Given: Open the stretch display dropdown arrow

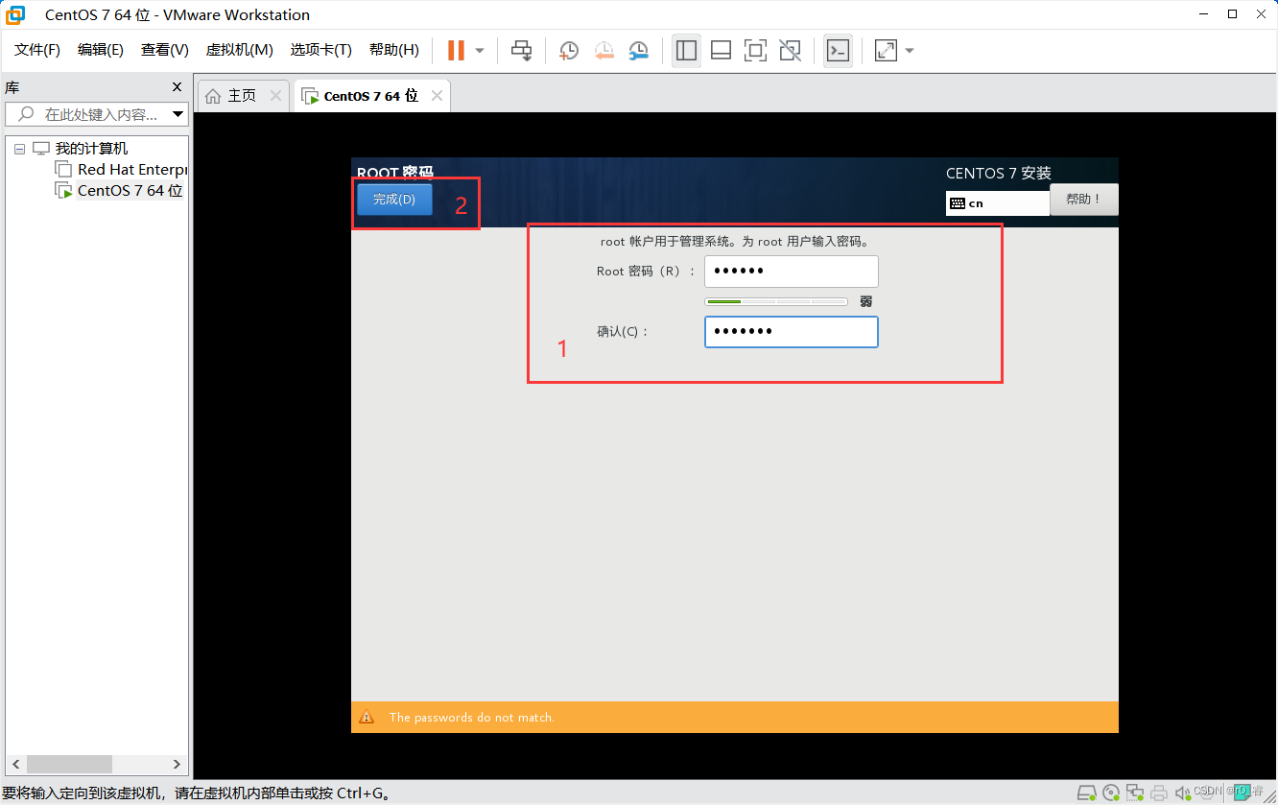Looking at the screenshot, I should coord(910,51).
